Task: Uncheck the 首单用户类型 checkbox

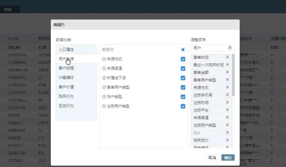Action: pyautogui.click(x=183, y=88)
